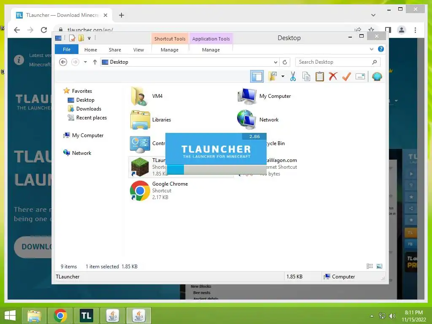Click the orange checkmark Properties toolbar icon
The height and width of the screenshot is (324, 432).
347,76
